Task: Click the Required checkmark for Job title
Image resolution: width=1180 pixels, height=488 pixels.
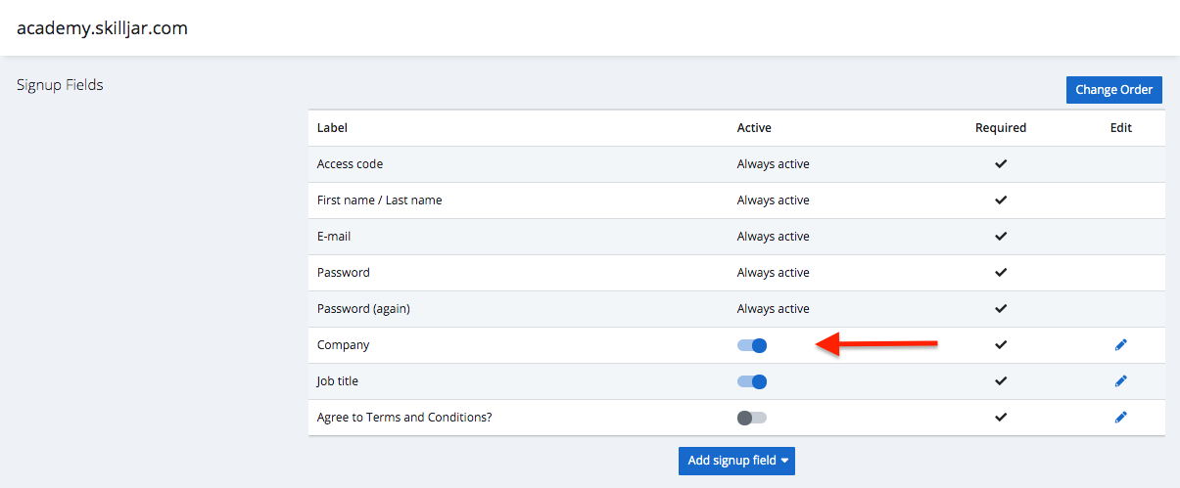Action: (x=1000, y=381)
